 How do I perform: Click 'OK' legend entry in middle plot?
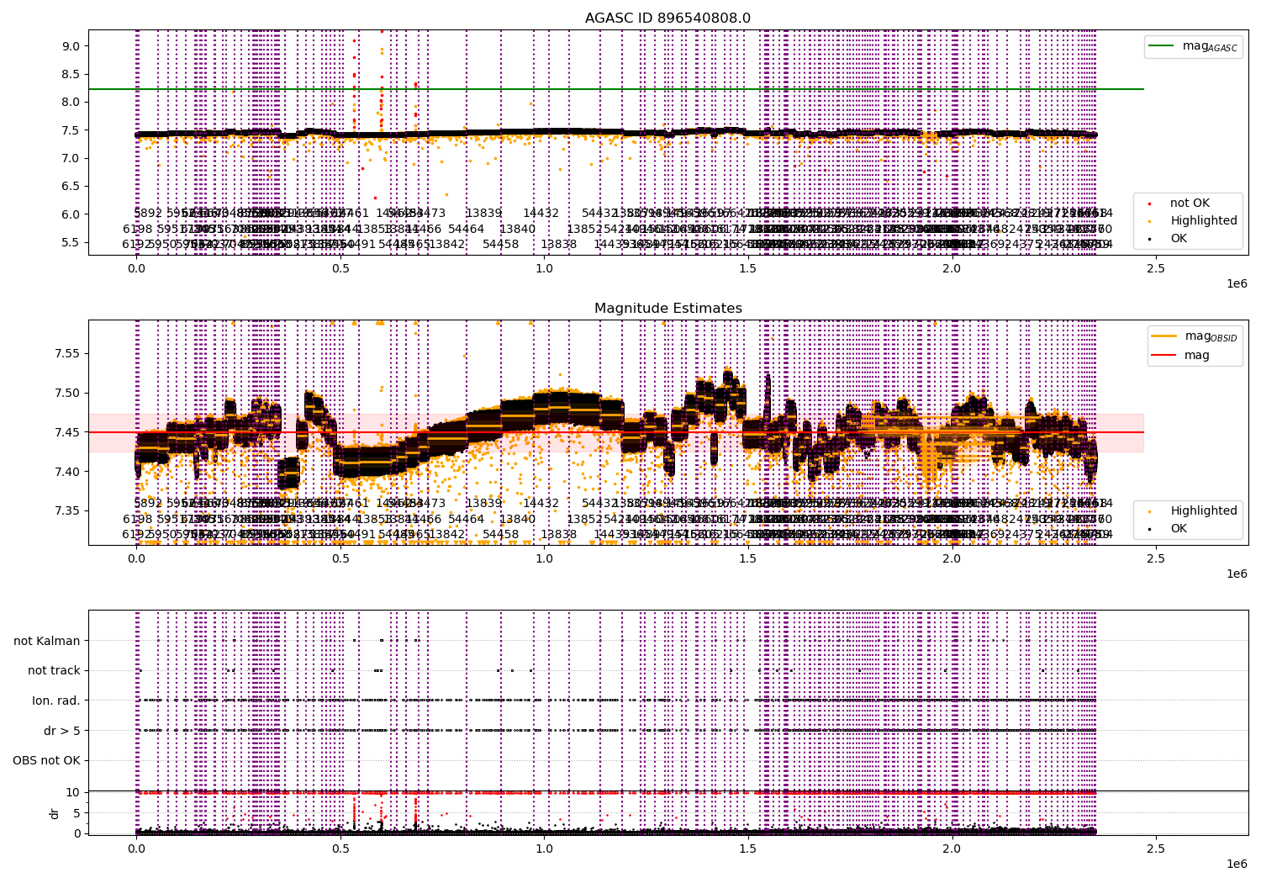pos(1179,528)
